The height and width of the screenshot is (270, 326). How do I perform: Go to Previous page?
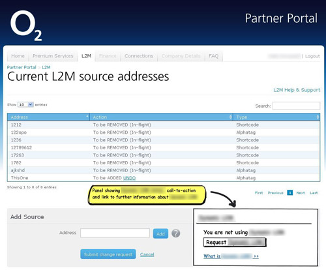[x=276, y=193]
